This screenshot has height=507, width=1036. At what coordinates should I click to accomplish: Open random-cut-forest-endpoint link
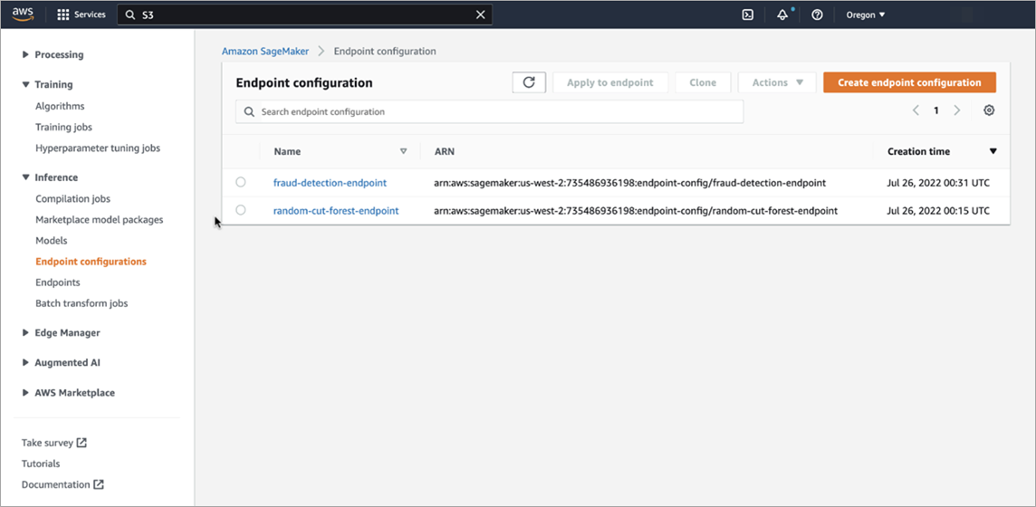click(x=336, y=211)
